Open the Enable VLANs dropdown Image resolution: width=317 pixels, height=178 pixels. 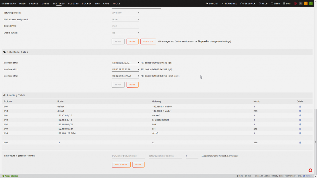pos(125,33)
